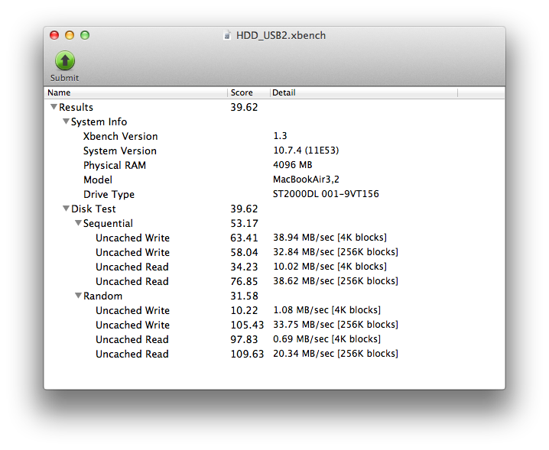Zoom the window with the green button
Screen dimensions: 549x450
pyautogui.click(x=85, y=35)
